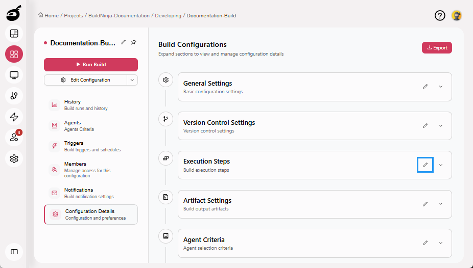Expand the Artifact Settings chevron

[441, 204]
